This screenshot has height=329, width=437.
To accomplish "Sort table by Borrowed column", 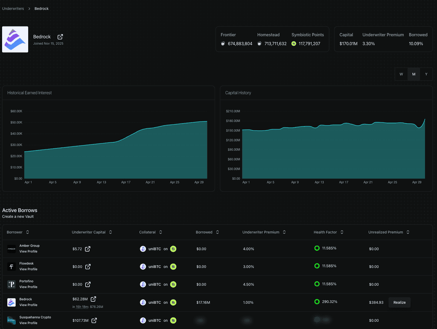I will click(217, 232).
